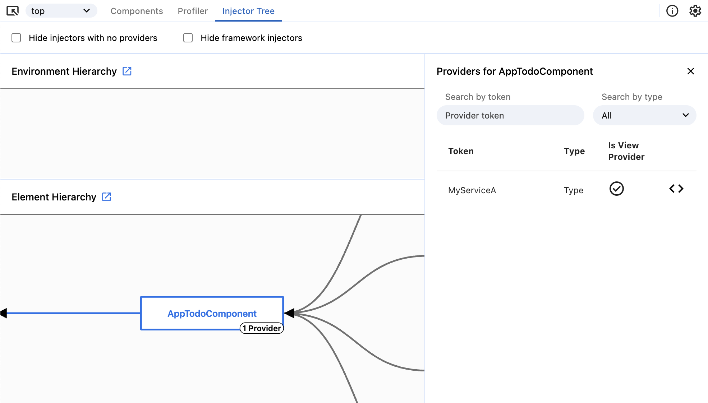
Task: Toggle Hide framework injectors checkbox
Action: 188,38
